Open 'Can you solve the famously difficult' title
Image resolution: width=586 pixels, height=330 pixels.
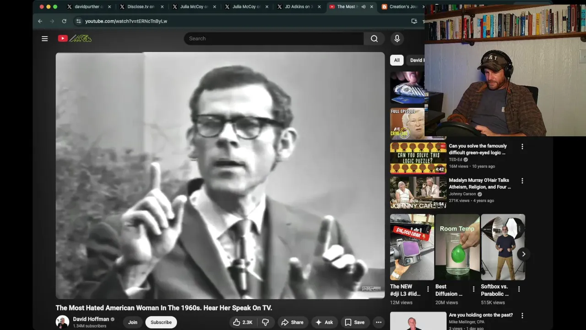pyautogui.click(x=478, y=149)
